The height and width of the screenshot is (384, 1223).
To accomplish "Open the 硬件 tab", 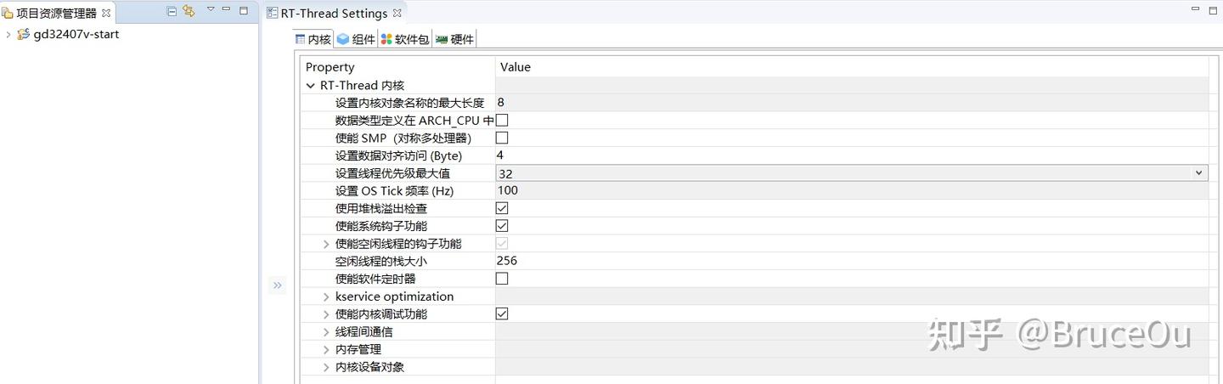I will (x=454, y=39).
